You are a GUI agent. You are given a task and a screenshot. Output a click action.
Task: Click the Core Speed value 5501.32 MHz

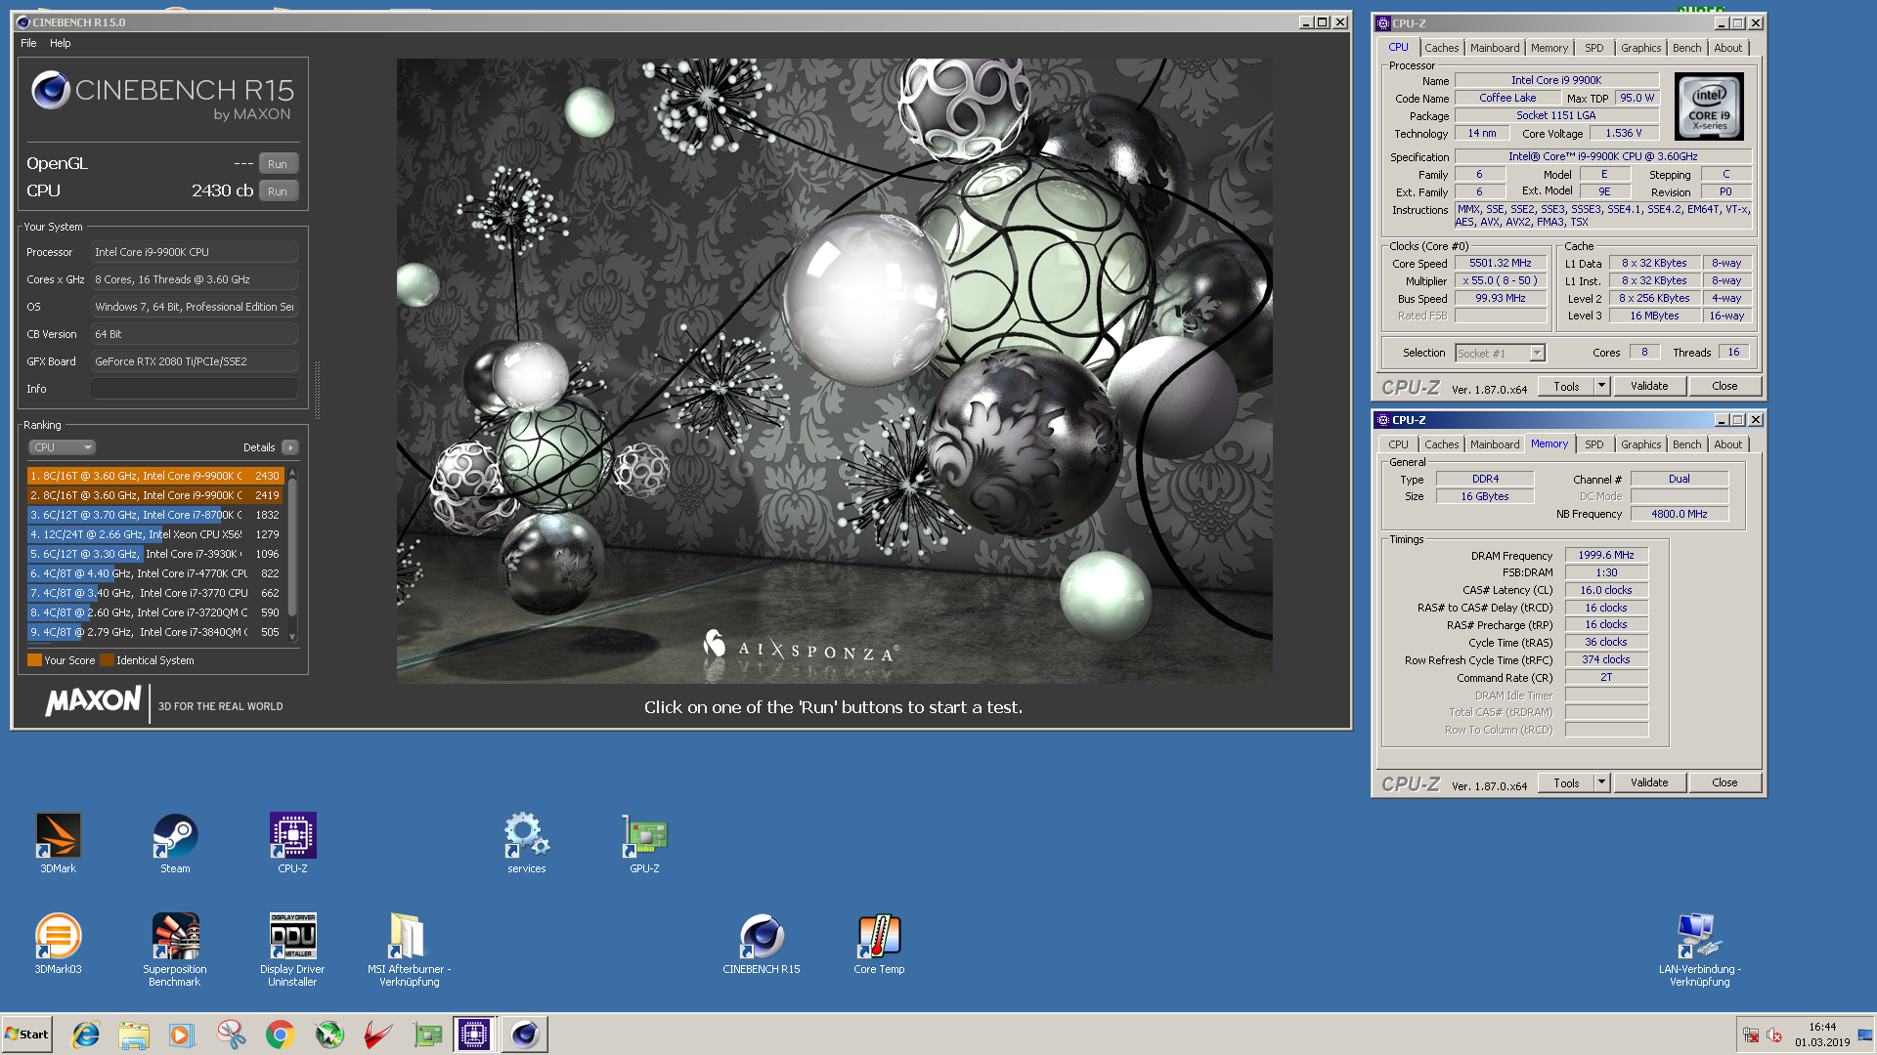tap(1501, 264)
